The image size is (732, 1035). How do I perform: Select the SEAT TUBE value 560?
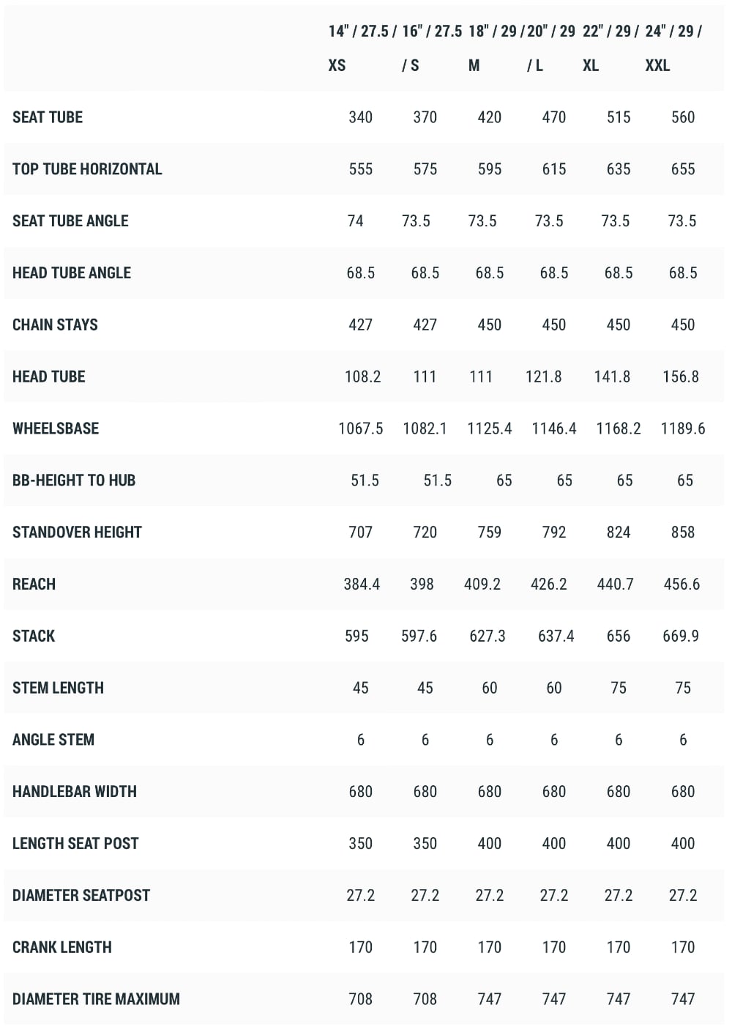tap(683, 117)
